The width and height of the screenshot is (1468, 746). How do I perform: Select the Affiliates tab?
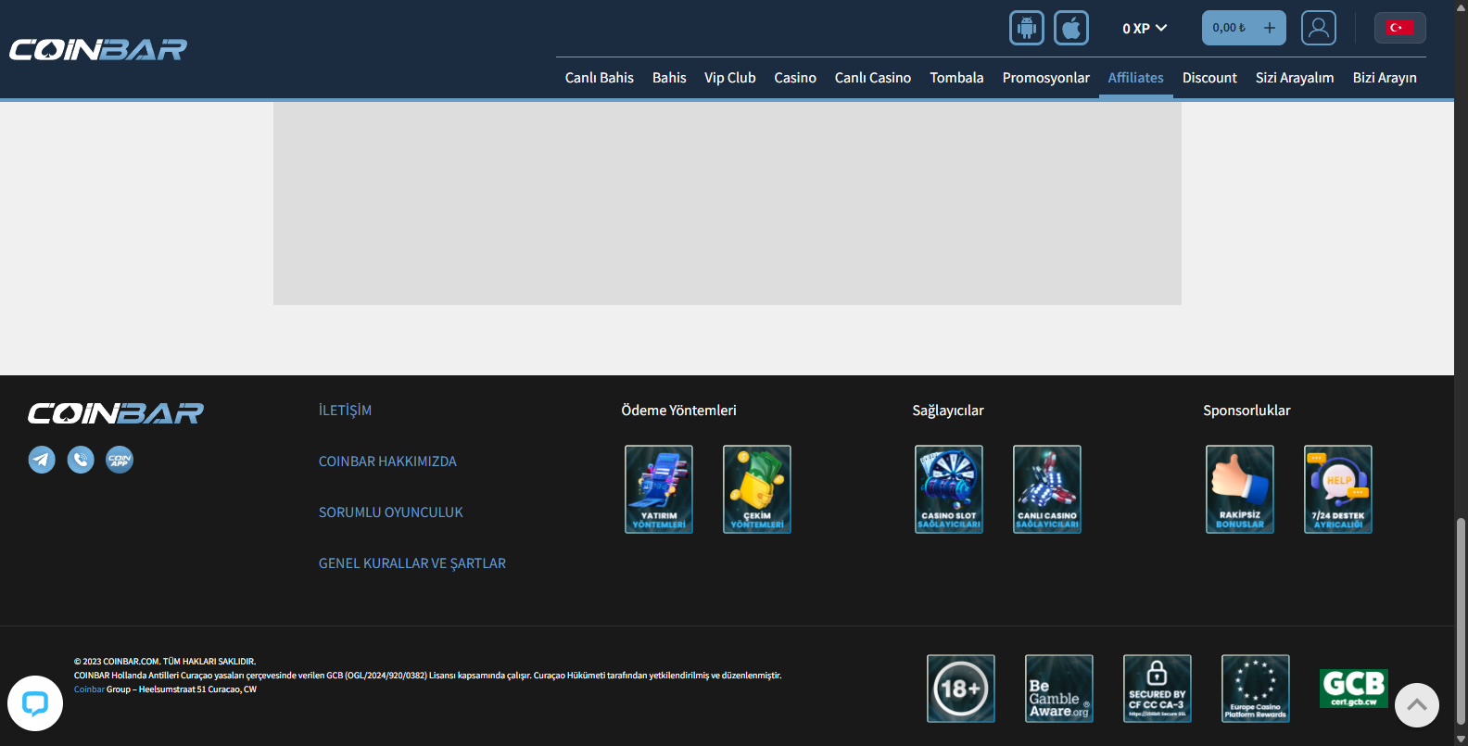[1136, 78]
